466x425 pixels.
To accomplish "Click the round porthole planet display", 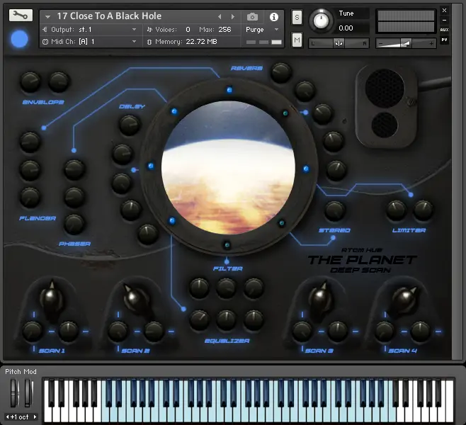I will point(228,168).
